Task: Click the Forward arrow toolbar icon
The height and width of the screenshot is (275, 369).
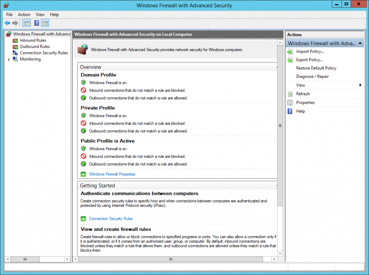Action: [x=15, y=23]
